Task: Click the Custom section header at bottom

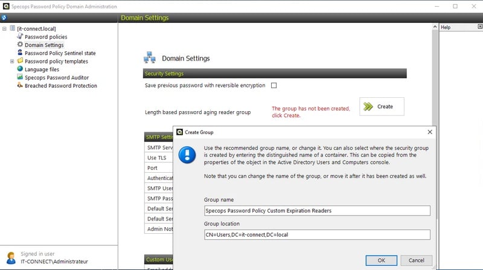Action: click(159, 259)
